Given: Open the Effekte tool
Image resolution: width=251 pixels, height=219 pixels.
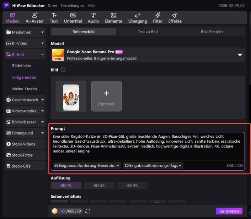Looking at the screenshot, I should point(175,18).
